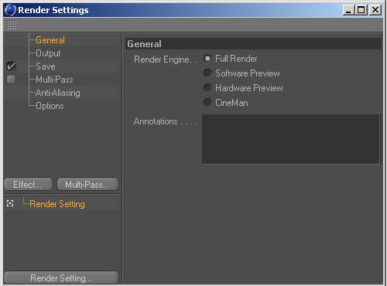Open the Effect... dropdown button

click(28, 184)
